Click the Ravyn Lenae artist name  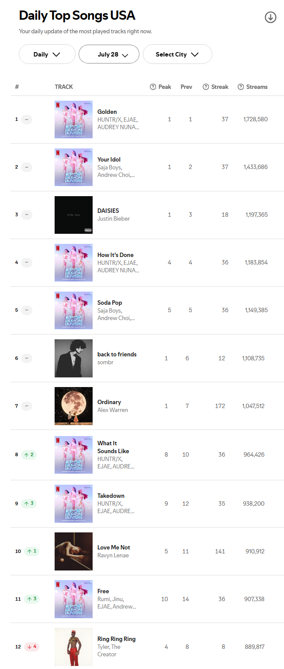(113, 555)
